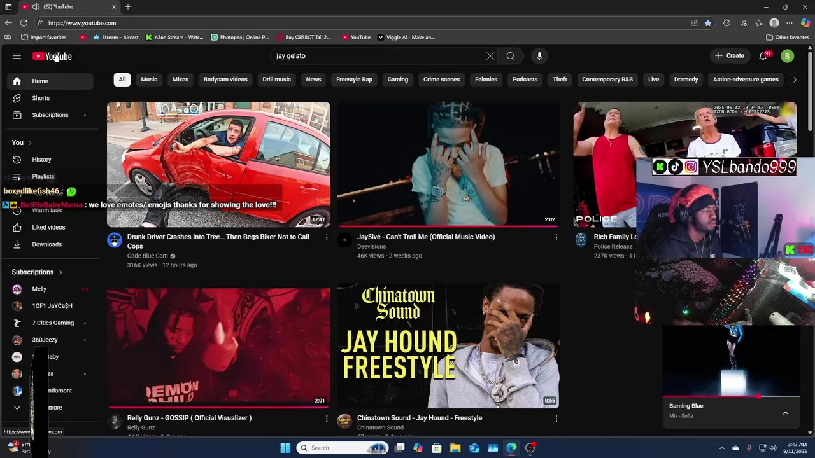Seek miniplayer progress bar

click(731, 396)
